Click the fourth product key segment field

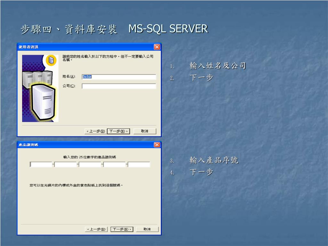(x=114, y=164)
